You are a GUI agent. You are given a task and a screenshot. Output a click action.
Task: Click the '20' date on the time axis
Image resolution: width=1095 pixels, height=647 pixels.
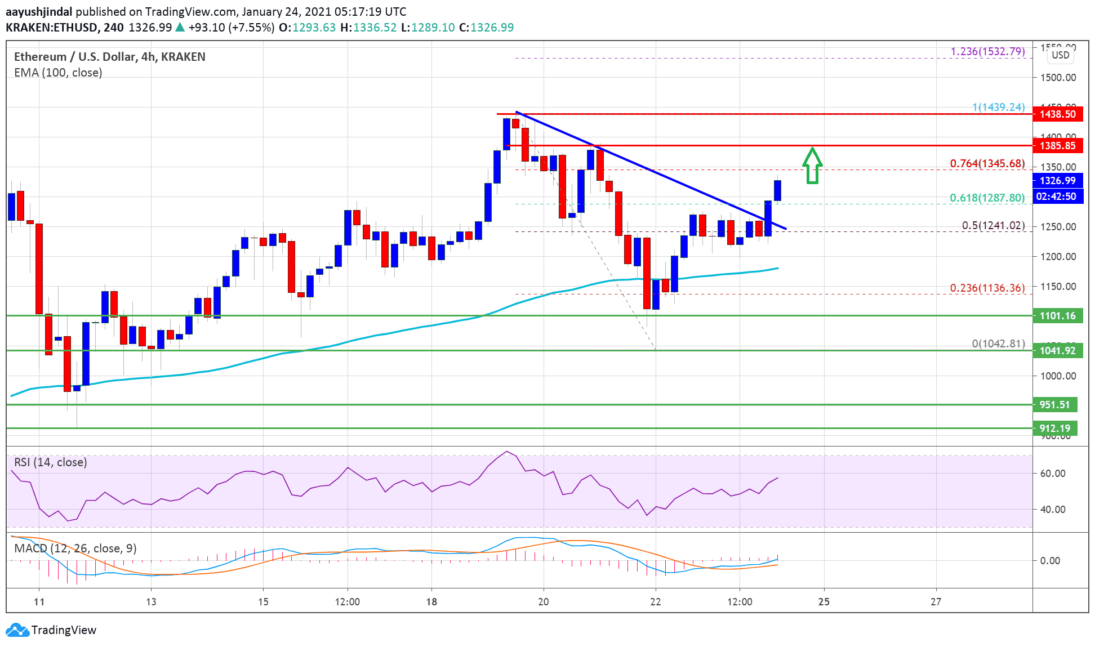544,602
